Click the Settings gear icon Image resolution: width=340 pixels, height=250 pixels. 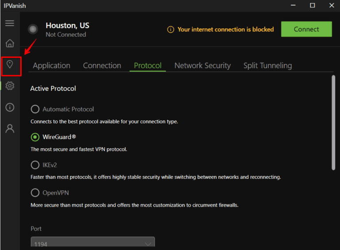point(10,86)
